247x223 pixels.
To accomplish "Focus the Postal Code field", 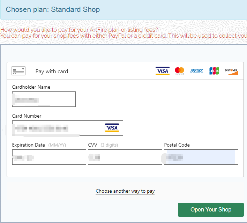I will [201, 157].
